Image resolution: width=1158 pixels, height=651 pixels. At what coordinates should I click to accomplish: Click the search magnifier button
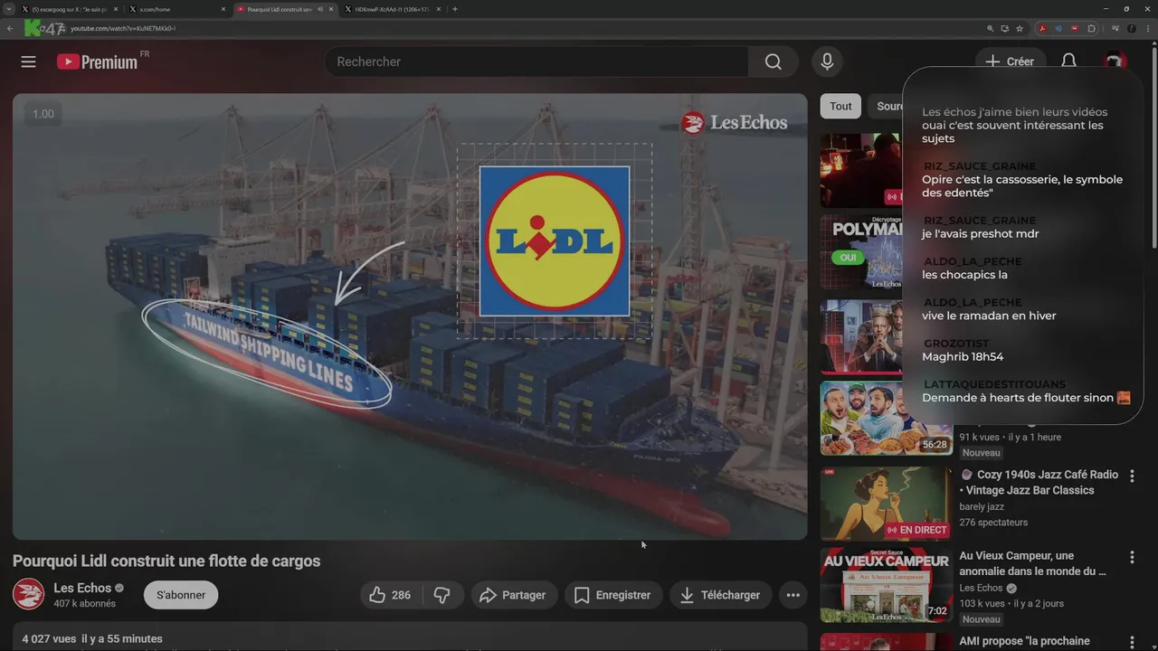(773, 61)
